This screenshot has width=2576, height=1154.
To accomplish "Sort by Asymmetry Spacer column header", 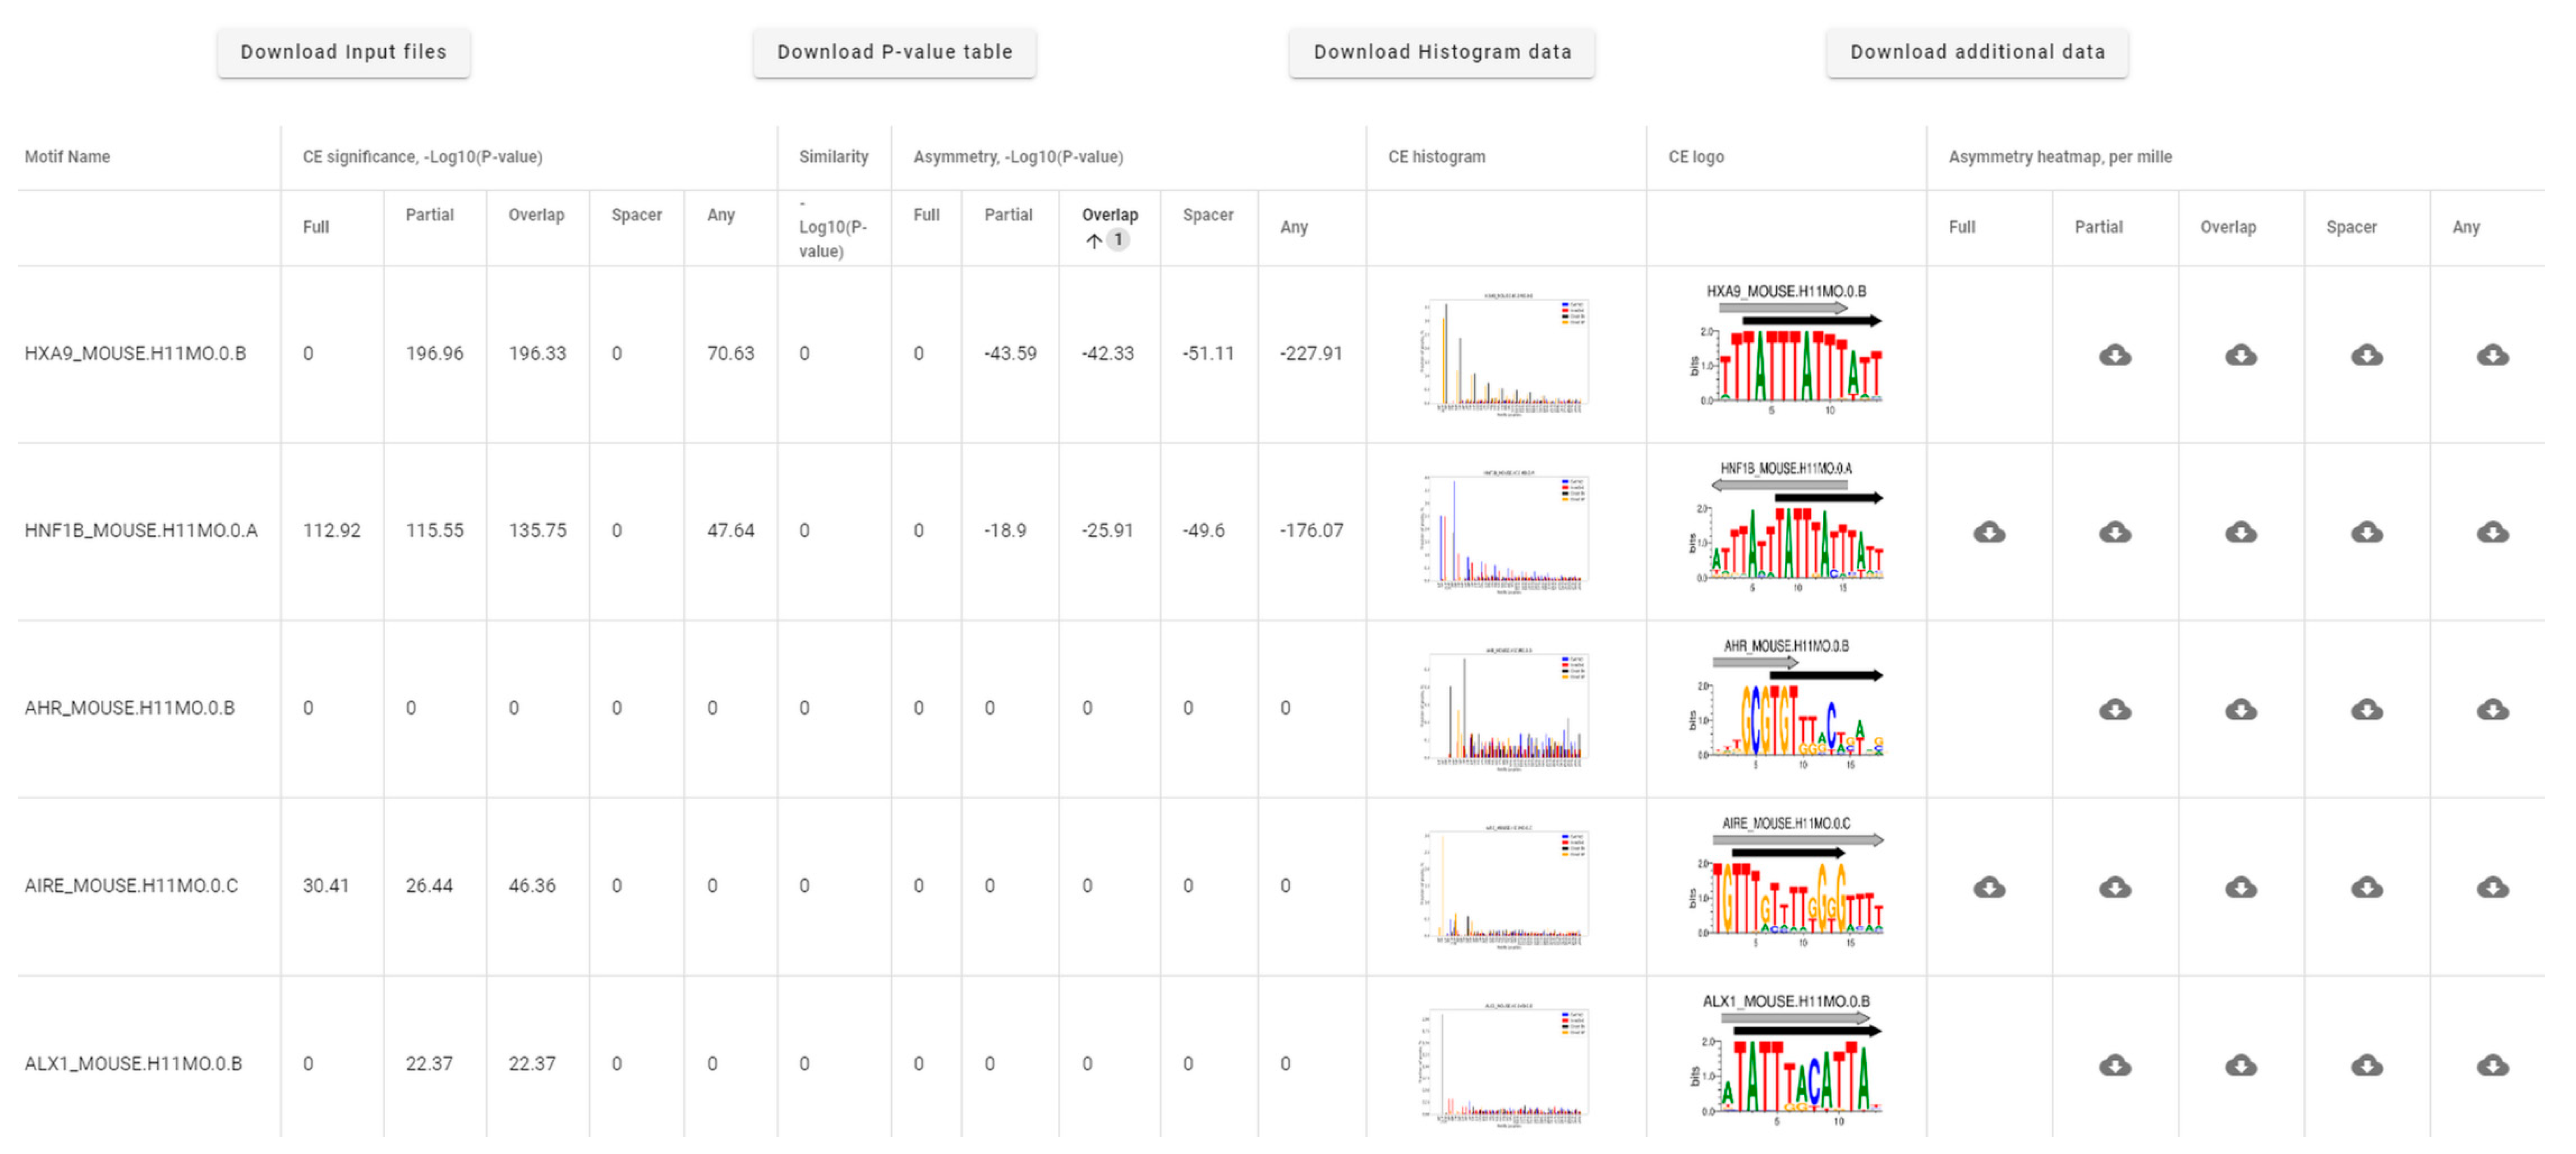I will [1207, 215].
